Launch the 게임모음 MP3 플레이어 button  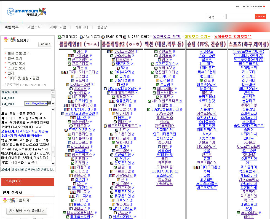pos(27,211)
